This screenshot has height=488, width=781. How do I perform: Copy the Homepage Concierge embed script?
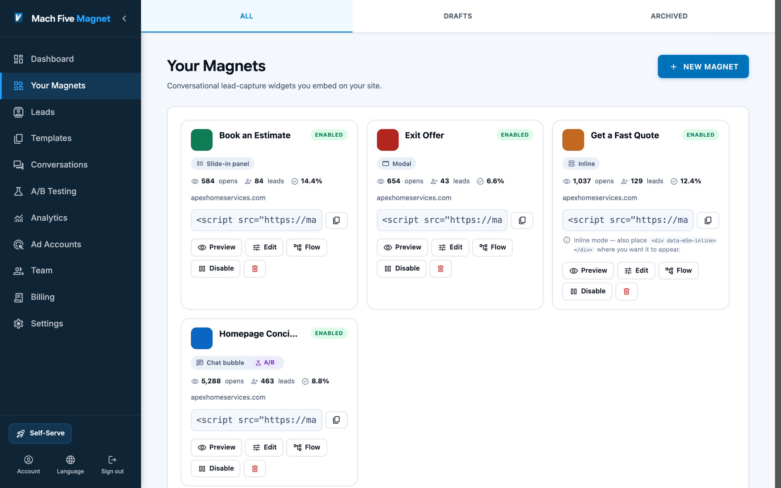[x=336, y=420]
